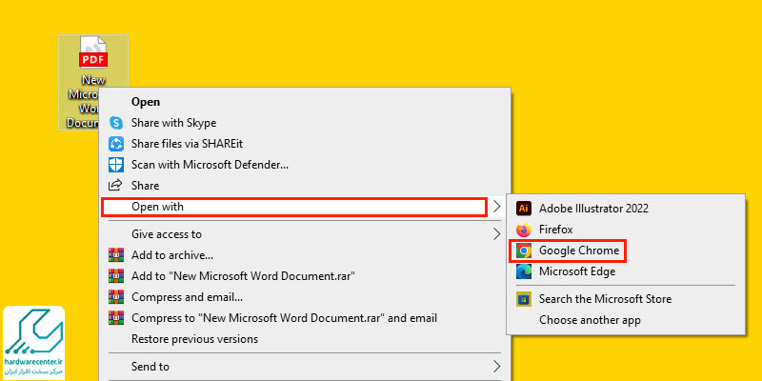
Task: Click the Microsoft Store icon in submenu
Action: [523, 299]
